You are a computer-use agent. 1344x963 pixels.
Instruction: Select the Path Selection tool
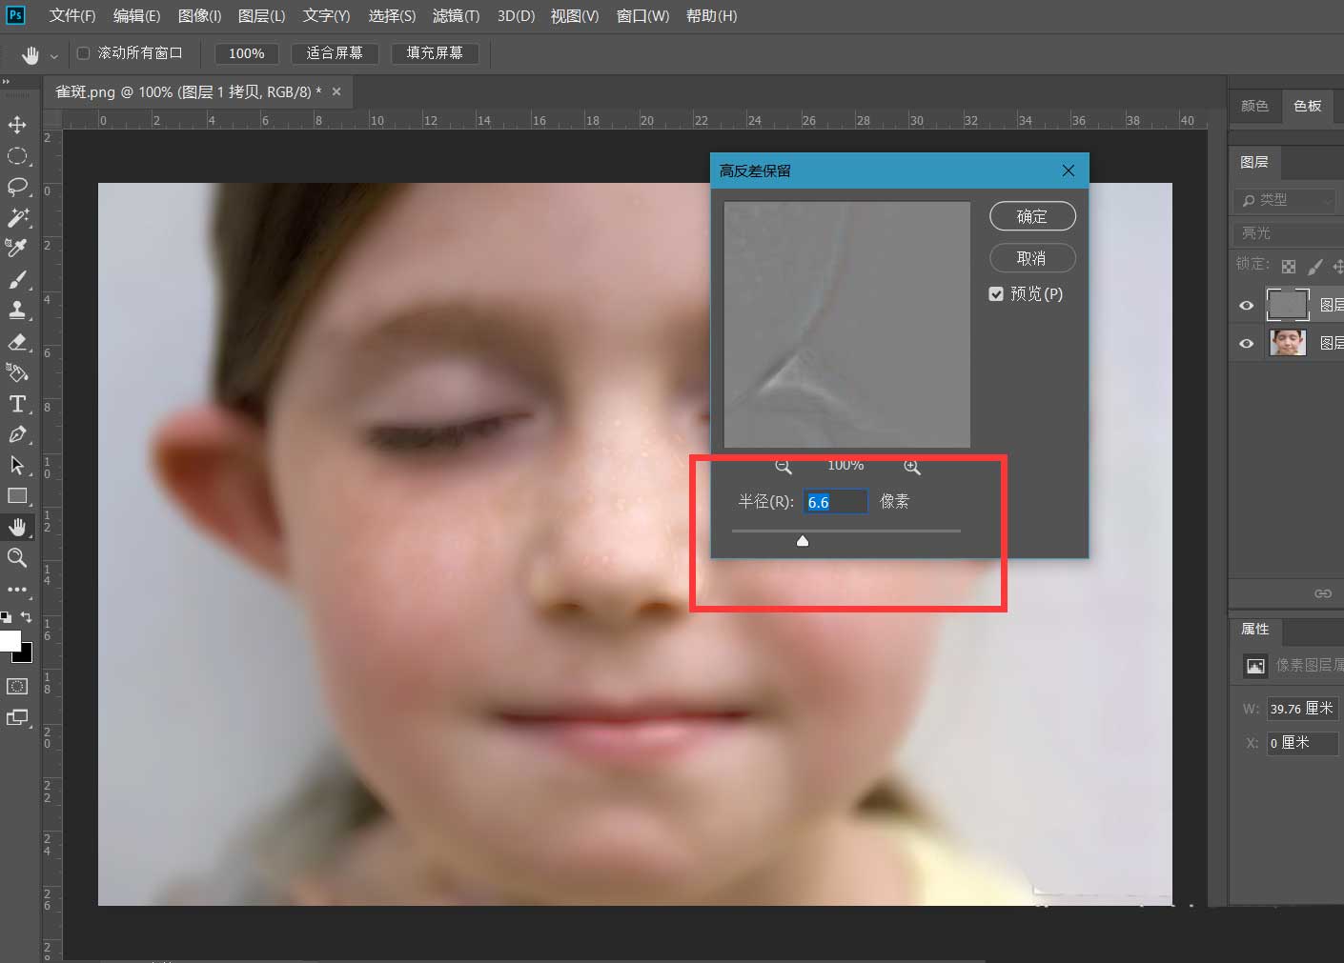click(x=17, y=465)
